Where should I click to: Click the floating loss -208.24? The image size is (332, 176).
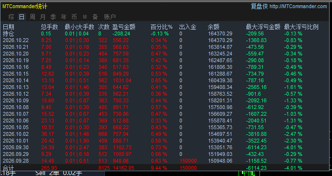(x=121, y=33)
